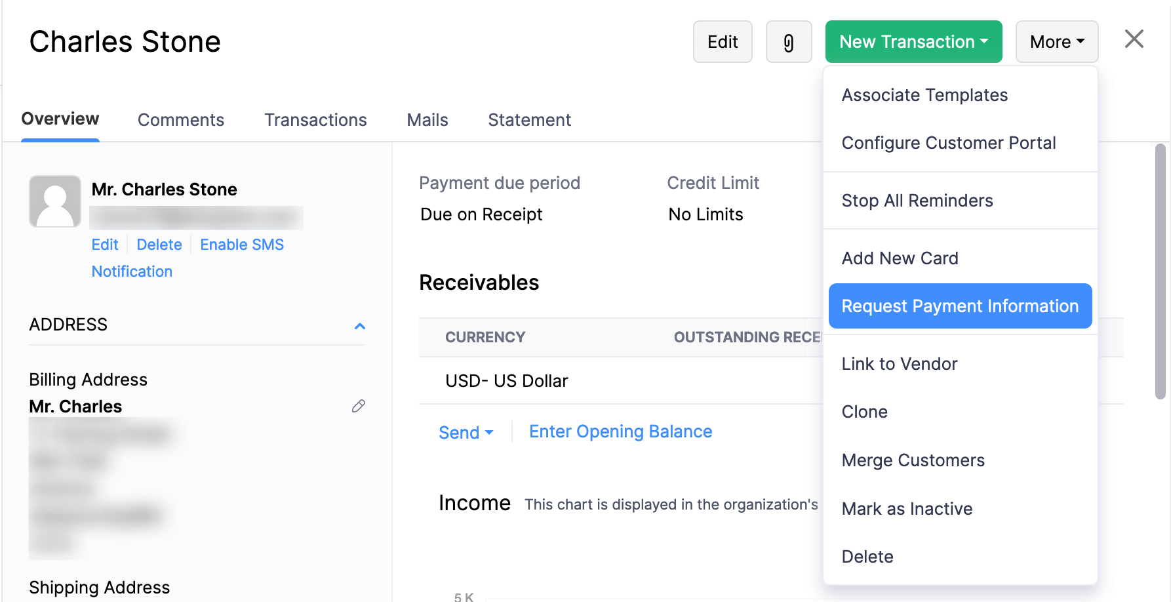Switch to the Transactions tab
Screen dimensions: 1171x602
point(315,119)
